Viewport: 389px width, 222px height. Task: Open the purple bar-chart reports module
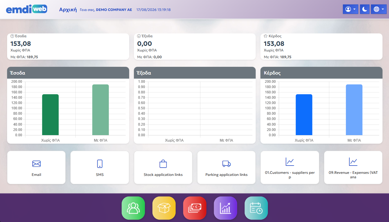(226, 208)
